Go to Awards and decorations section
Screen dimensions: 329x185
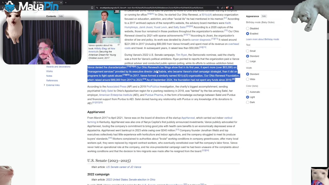coord(58,67)
